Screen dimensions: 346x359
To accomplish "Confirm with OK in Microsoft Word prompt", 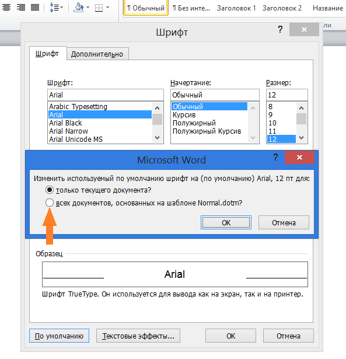I will (x=226, y=222).
